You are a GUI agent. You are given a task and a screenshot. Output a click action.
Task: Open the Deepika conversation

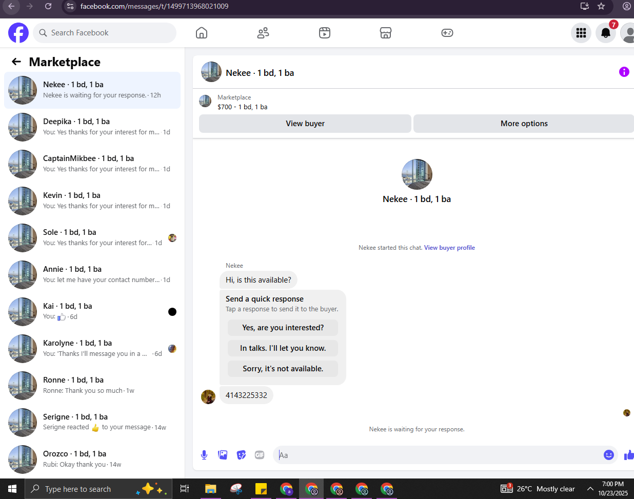92,127
